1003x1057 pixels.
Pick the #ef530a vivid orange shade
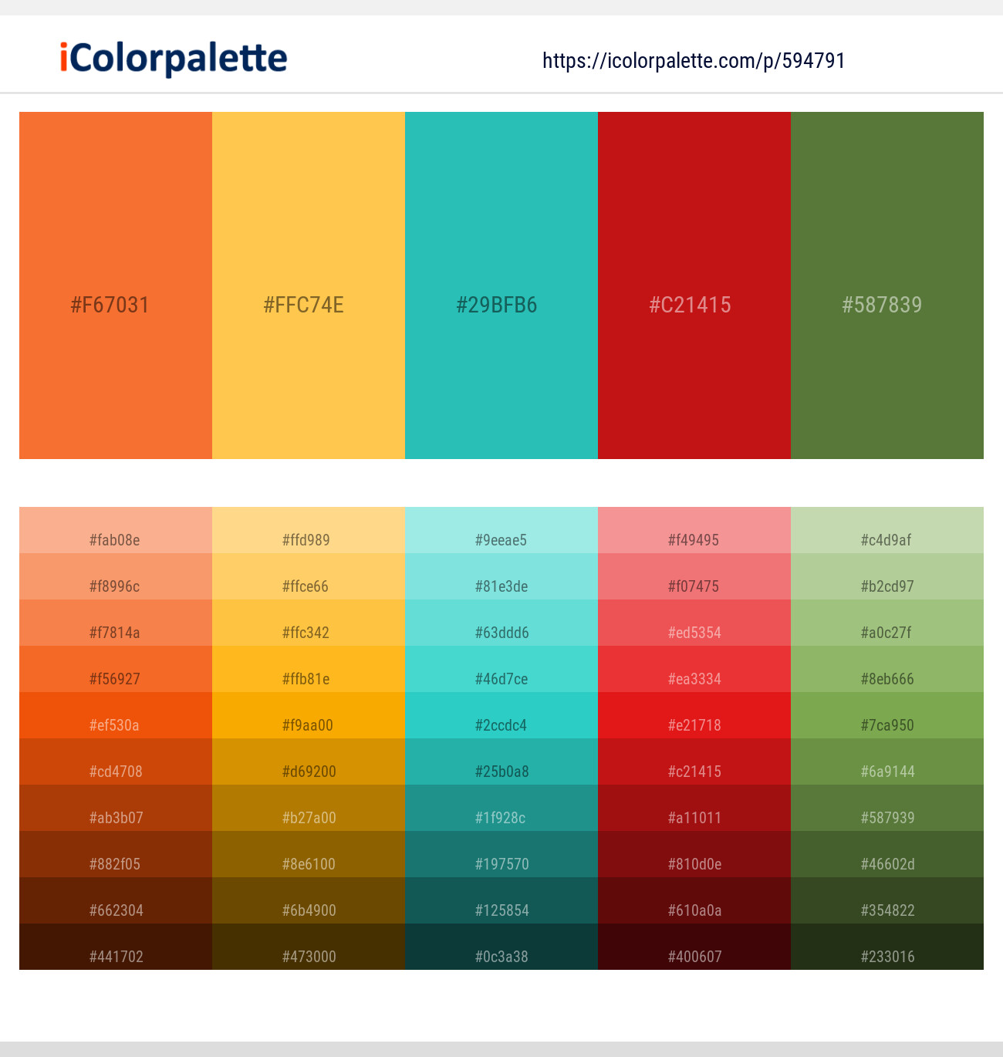pos(116,716)
